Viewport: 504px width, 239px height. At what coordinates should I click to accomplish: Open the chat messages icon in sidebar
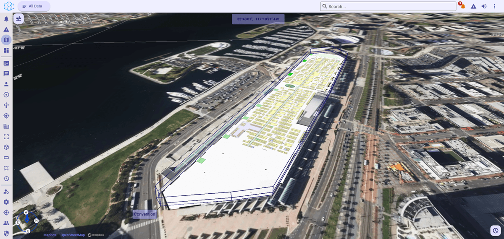[x=6, y=73]
